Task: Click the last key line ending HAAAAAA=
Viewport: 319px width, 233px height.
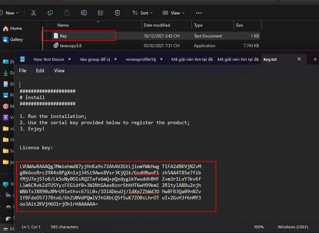Action: coord(59,204)
